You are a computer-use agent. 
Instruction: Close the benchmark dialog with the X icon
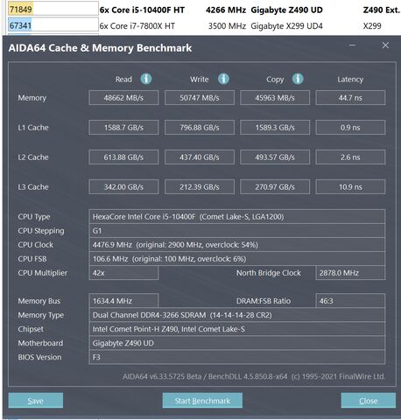[385, 45]
